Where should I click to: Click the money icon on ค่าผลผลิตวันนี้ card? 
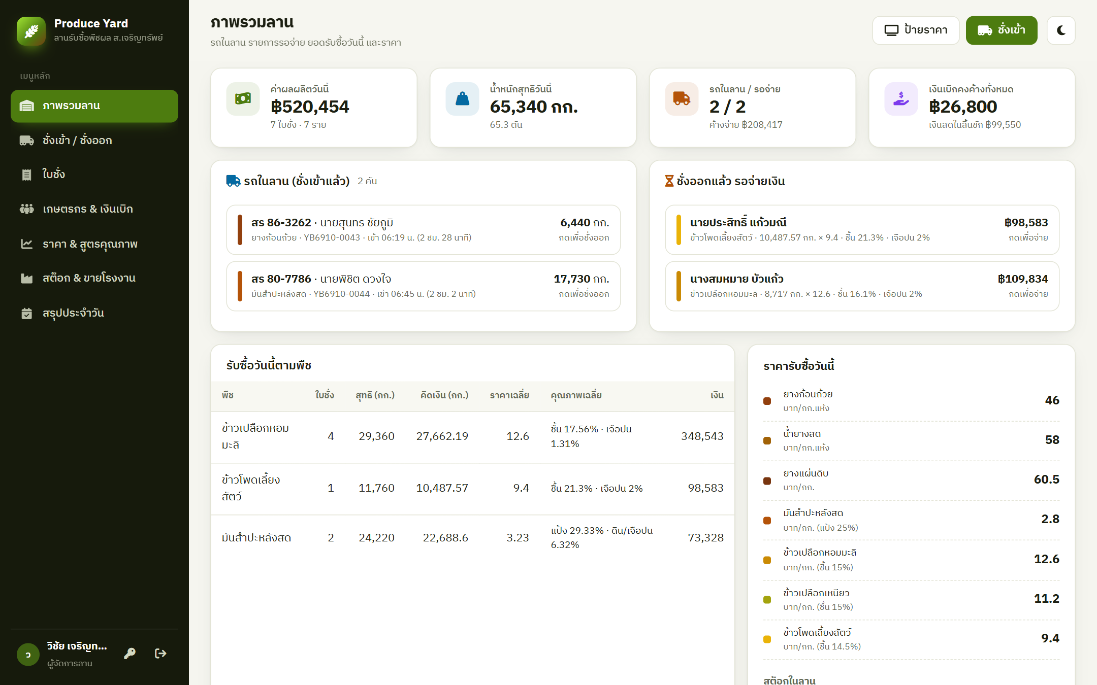tap(243, 98)
